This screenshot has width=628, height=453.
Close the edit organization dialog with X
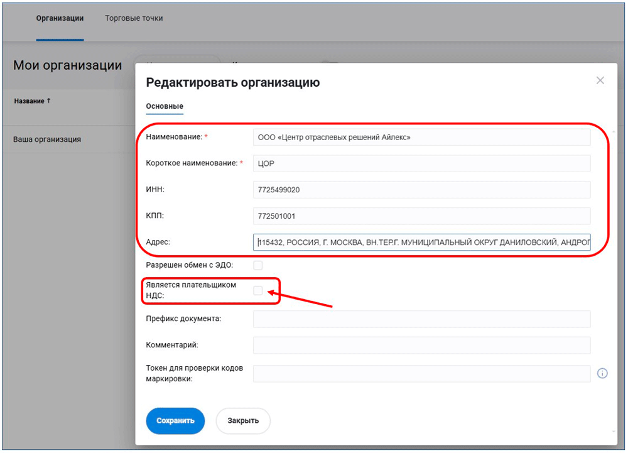tap(600, 80)
